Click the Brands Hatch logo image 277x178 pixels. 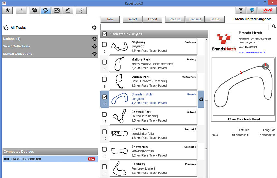[x=224, y=42]
